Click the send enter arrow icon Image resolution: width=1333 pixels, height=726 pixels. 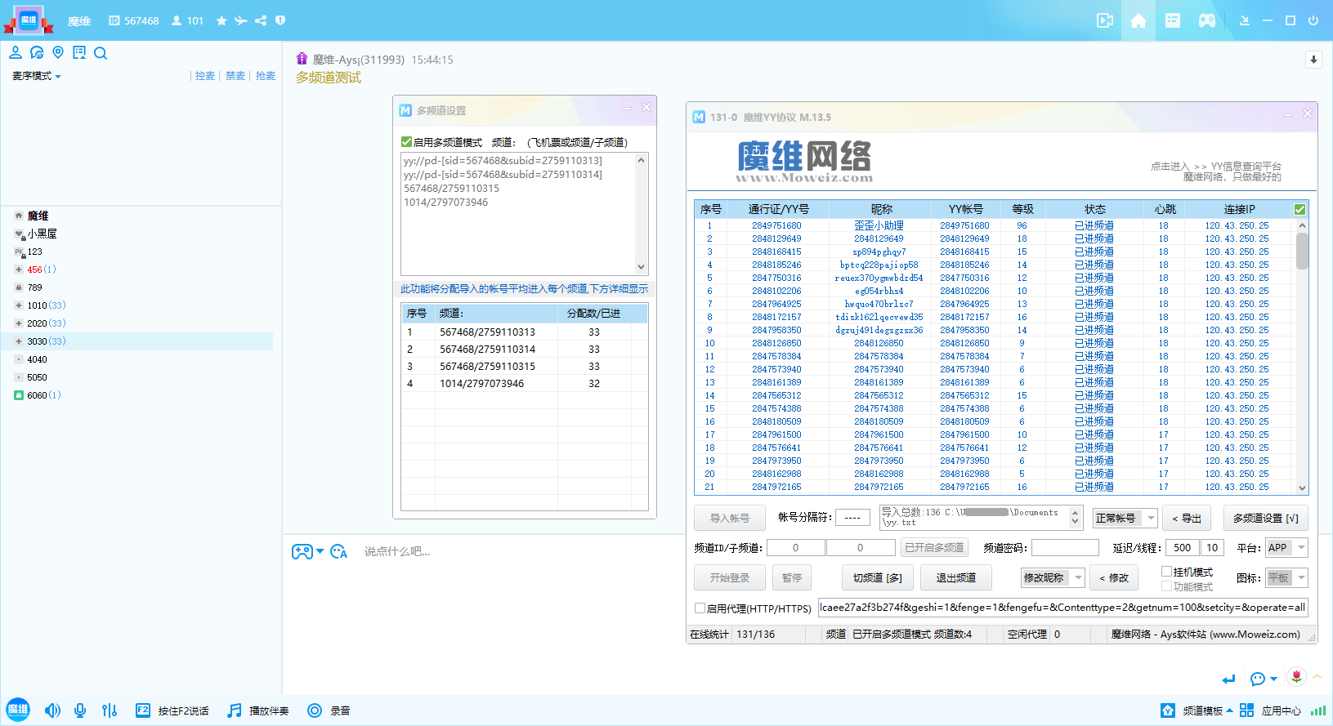pos(1229,679)
